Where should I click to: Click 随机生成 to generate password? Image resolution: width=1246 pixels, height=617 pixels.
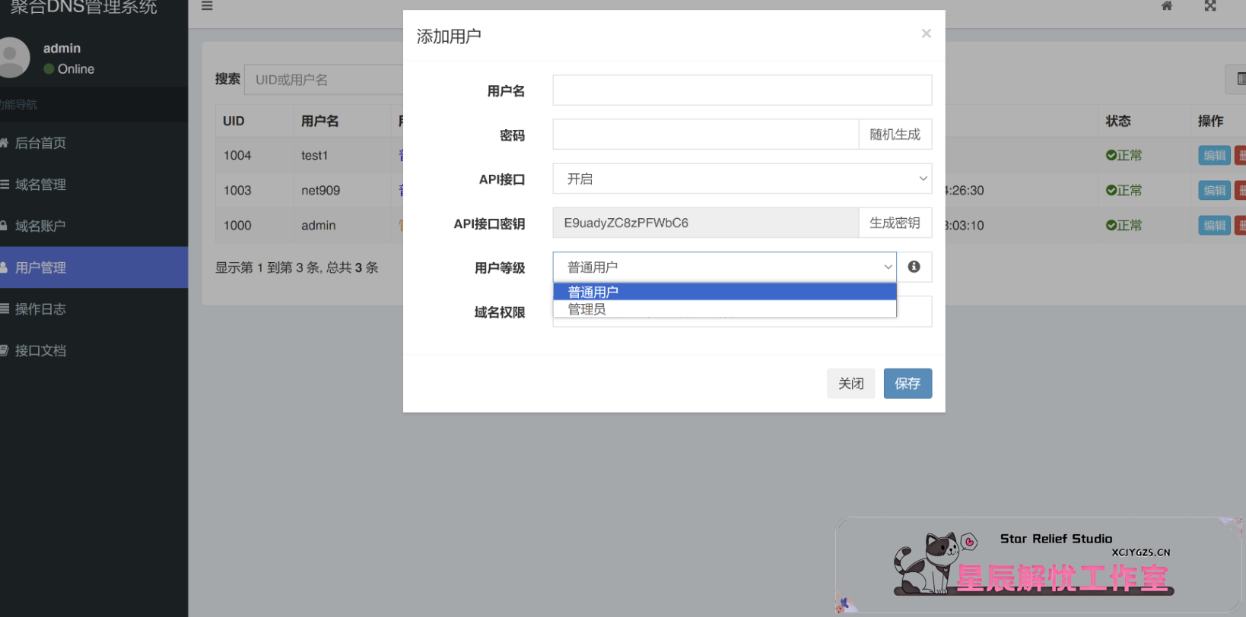[x=895, y=134]
